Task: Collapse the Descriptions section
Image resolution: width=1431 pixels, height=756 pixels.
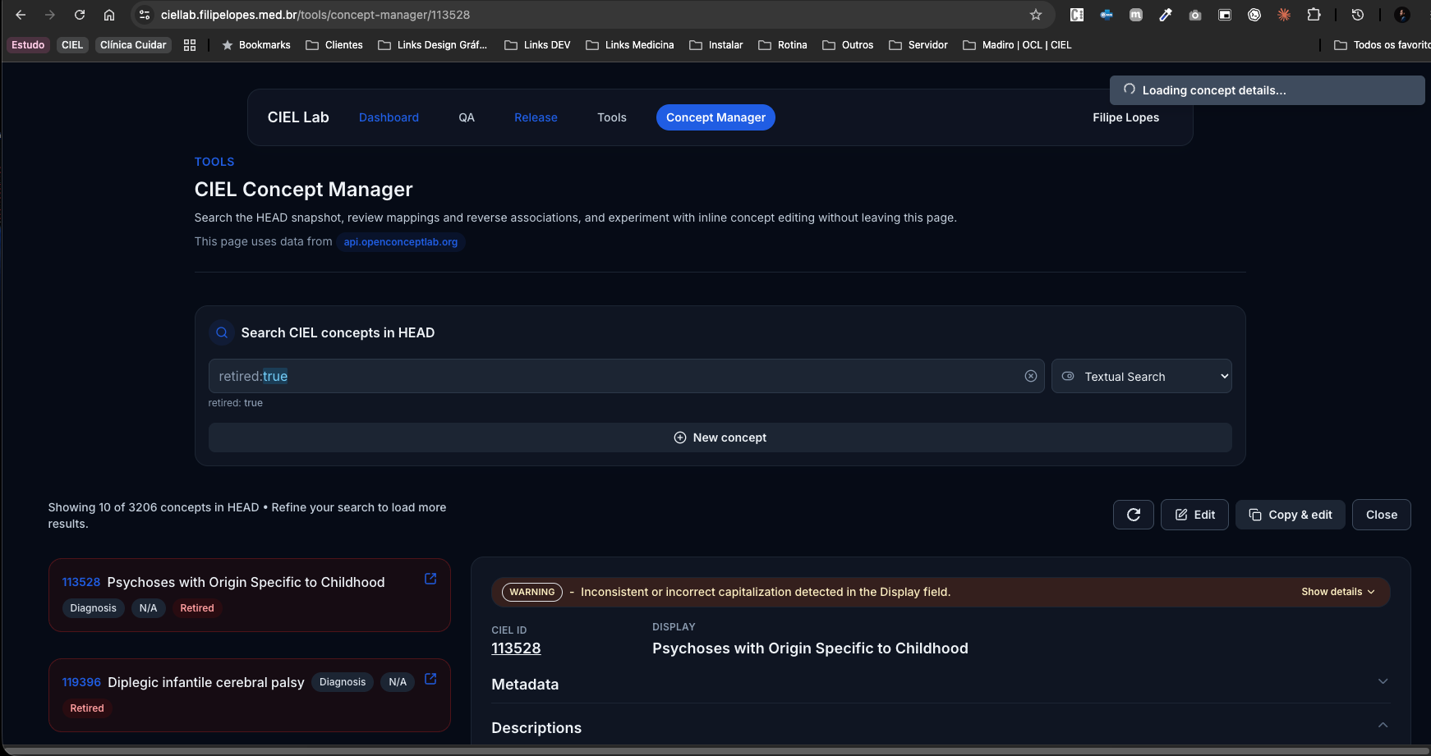Action: [941, 727]
